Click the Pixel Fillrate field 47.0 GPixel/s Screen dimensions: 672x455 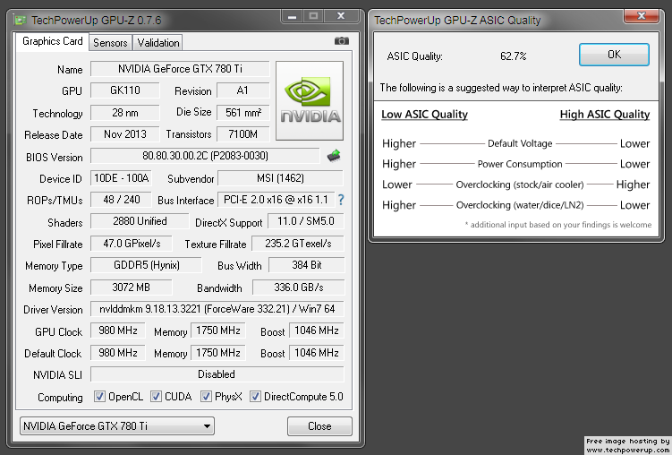[132, 244]
